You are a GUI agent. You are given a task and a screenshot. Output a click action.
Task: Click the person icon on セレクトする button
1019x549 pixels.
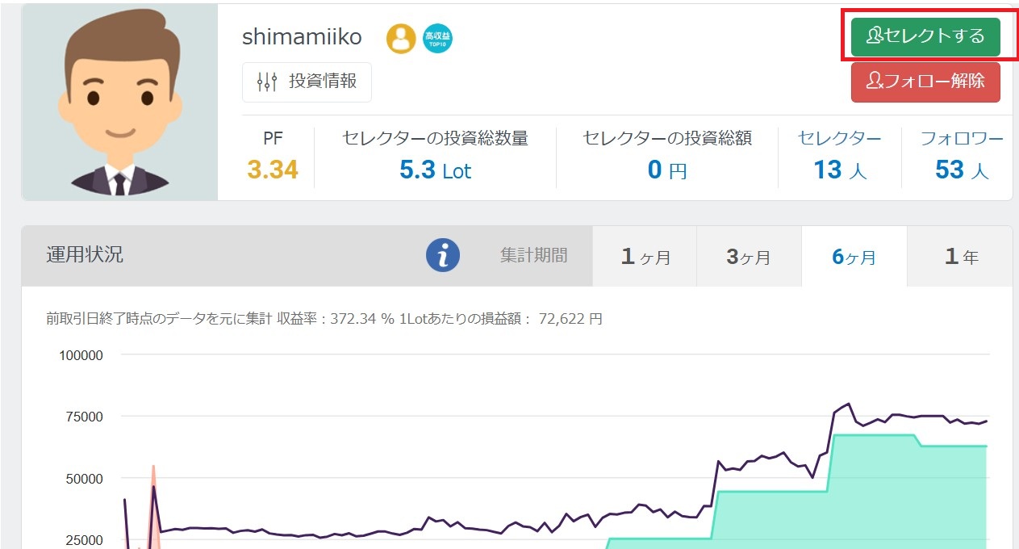pos(875,36)
